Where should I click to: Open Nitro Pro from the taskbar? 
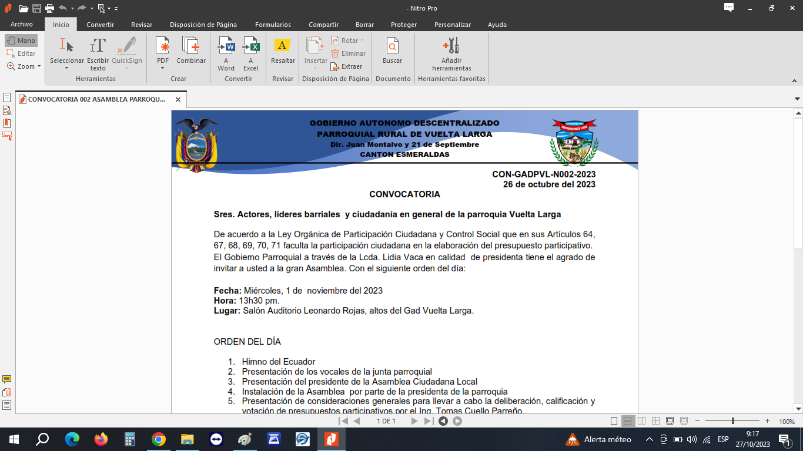331,439
